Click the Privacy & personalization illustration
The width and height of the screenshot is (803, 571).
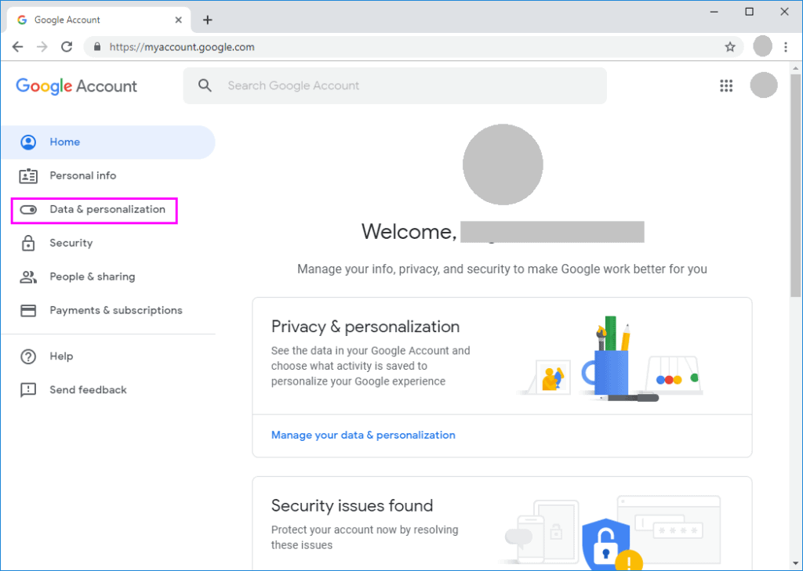coord(609,358)
